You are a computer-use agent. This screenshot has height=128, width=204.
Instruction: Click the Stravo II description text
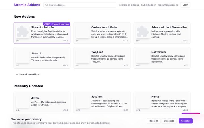coord(48,59)
